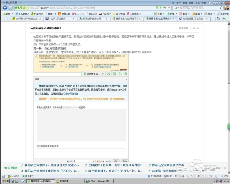Image resolution: width=230 pixels, height=184 pixels.
Task: Open the tab list icon beside undo arrow
Action: tap(218, 18)
